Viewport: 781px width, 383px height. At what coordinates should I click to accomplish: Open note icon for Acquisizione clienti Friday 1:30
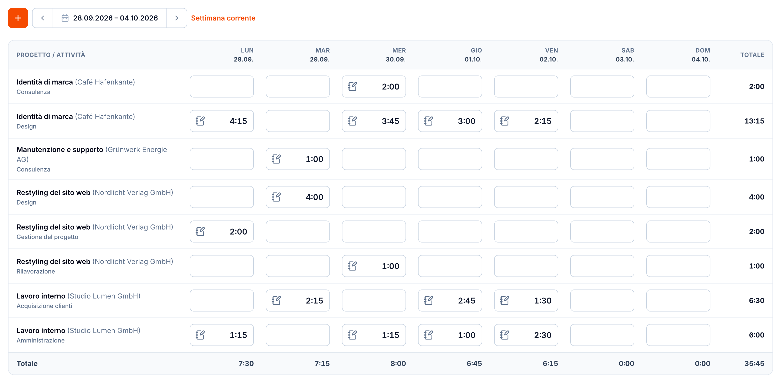[504, 301]
